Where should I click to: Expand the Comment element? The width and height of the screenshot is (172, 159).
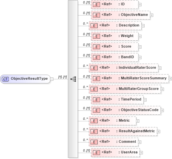coord(140,142)
